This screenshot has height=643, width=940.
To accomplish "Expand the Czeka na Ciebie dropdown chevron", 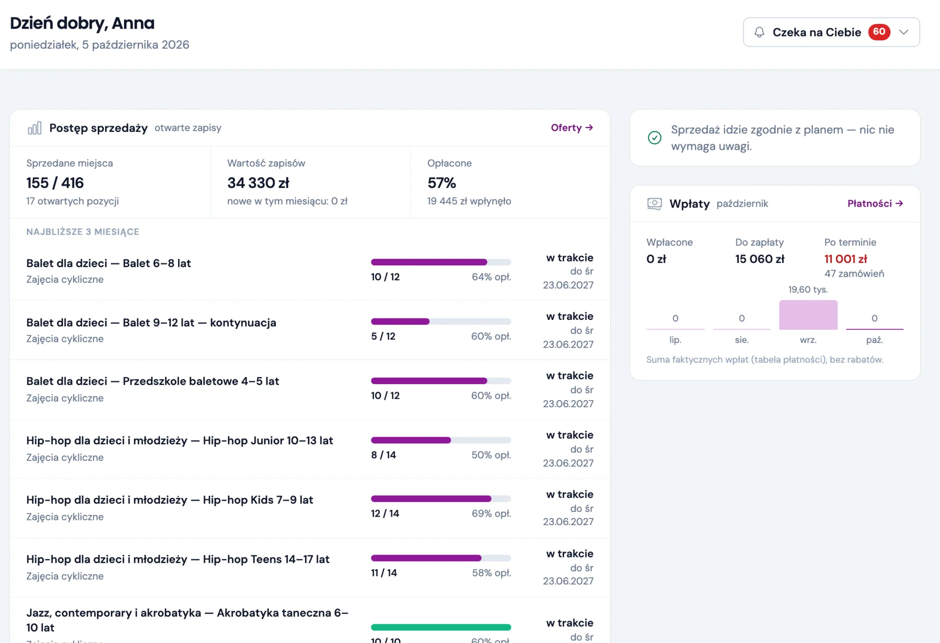I will coord(903,32).
